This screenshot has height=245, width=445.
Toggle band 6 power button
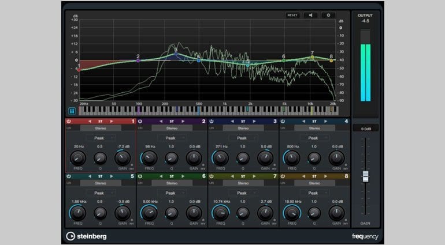[140, 176]
